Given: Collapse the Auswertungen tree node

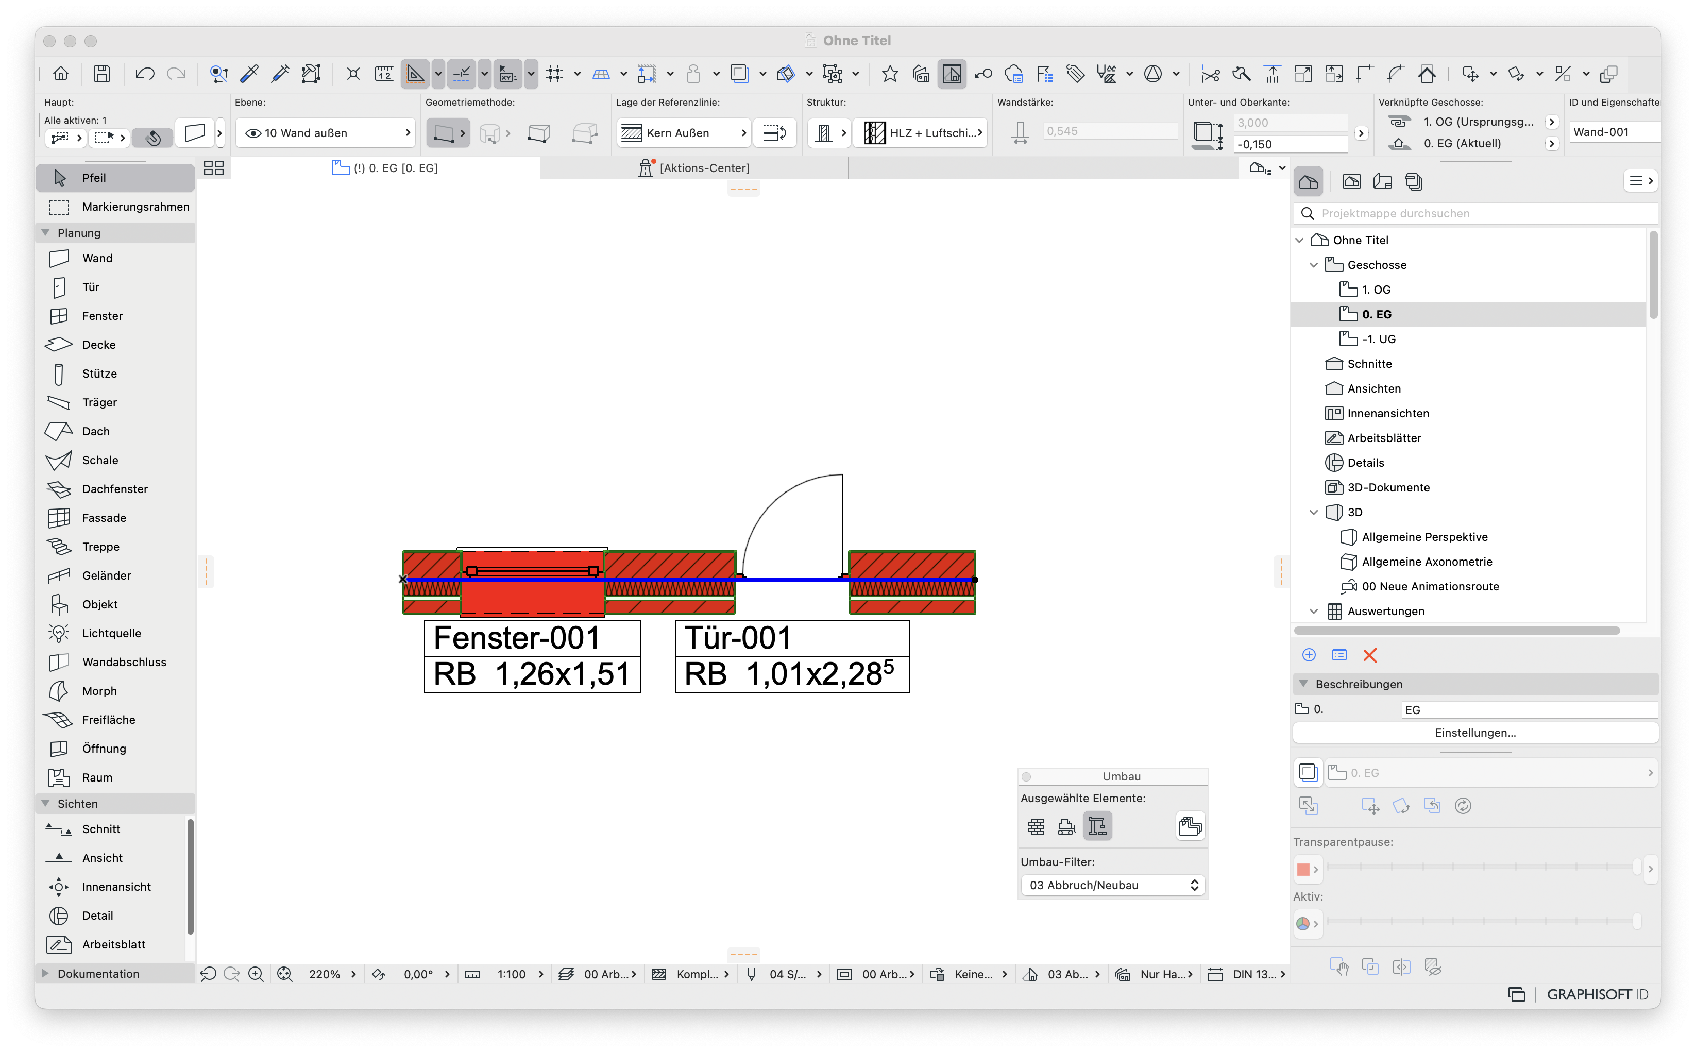Looking at the screenshot, I should click(x=1313, y=611).
